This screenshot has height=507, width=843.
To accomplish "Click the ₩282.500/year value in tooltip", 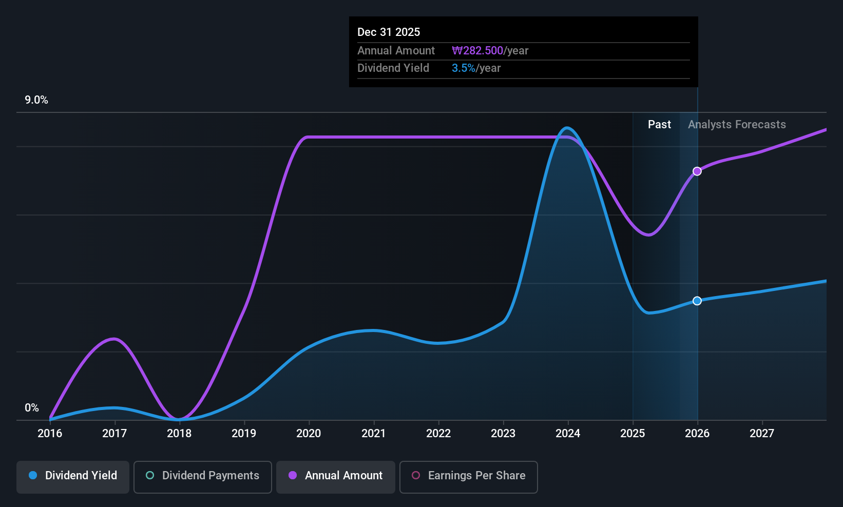I will point(490,51).
